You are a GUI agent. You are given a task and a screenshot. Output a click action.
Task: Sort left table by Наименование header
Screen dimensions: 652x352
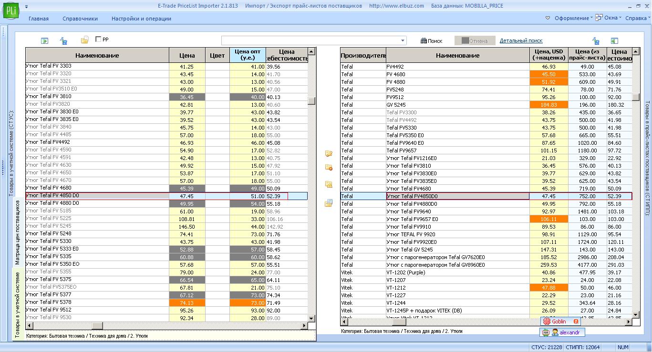pos(97,55)
